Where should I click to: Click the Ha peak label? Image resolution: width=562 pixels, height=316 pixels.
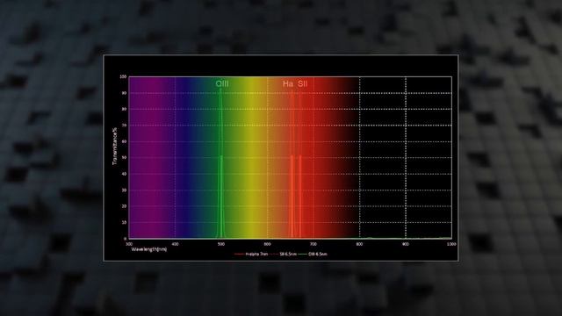(288, 84)
